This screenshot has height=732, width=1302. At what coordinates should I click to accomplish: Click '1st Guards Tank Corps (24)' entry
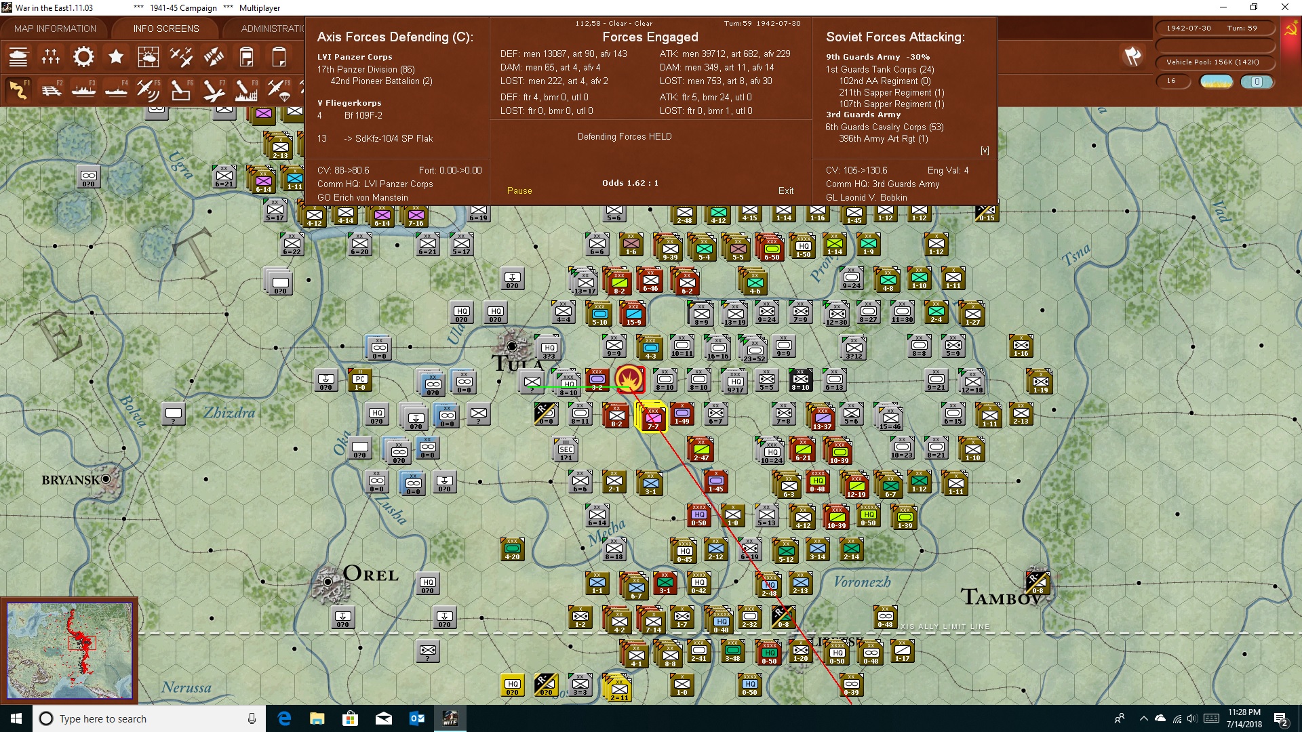(x=880, y=69)
